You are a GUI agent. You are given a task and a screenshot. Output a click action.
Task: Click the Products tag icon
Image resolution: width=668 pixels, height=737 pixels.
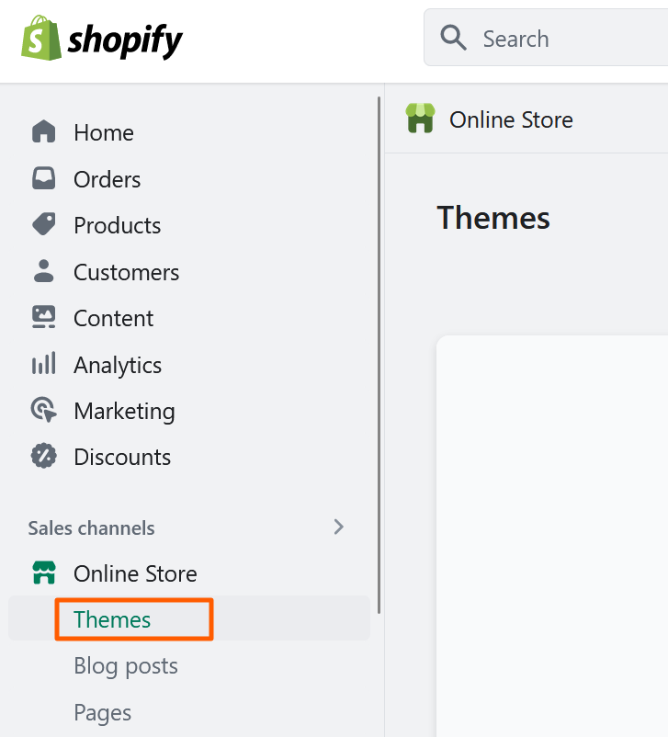pos(44,224)
